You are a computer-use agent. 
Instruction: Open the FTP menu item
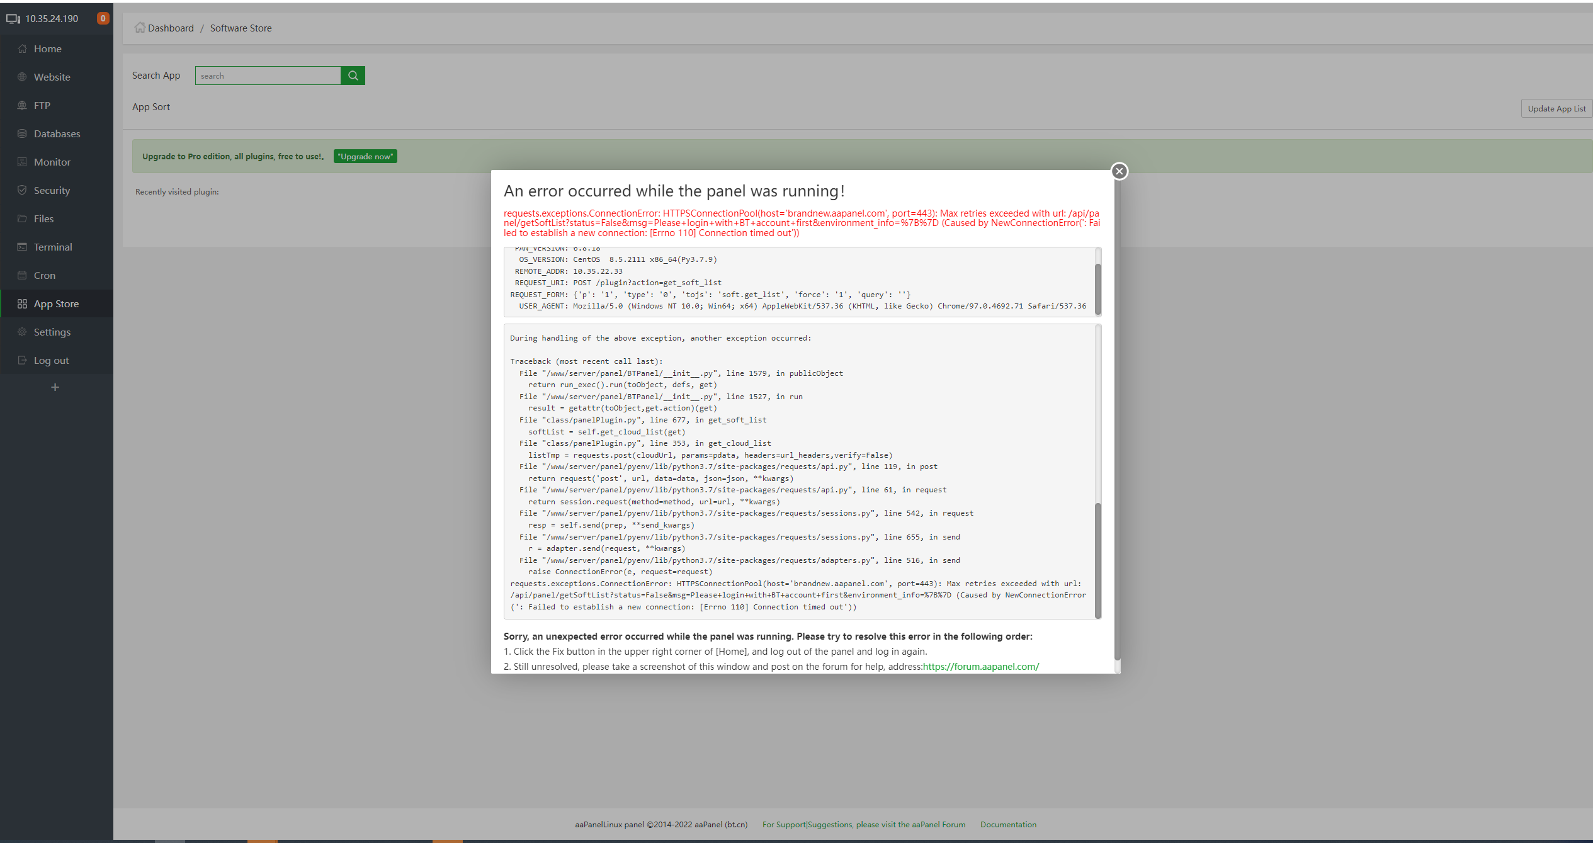coord(42,106)
